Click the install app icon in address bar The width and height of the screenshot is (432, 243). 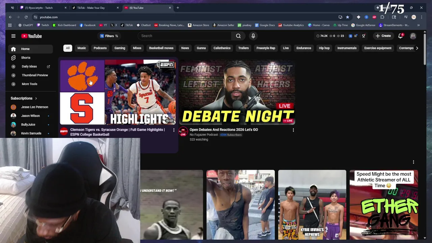340,17
